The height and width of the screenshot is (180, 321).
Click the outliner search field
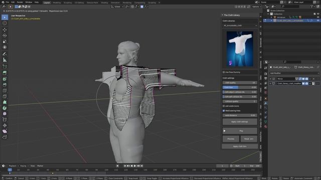[x=290, y=6]
